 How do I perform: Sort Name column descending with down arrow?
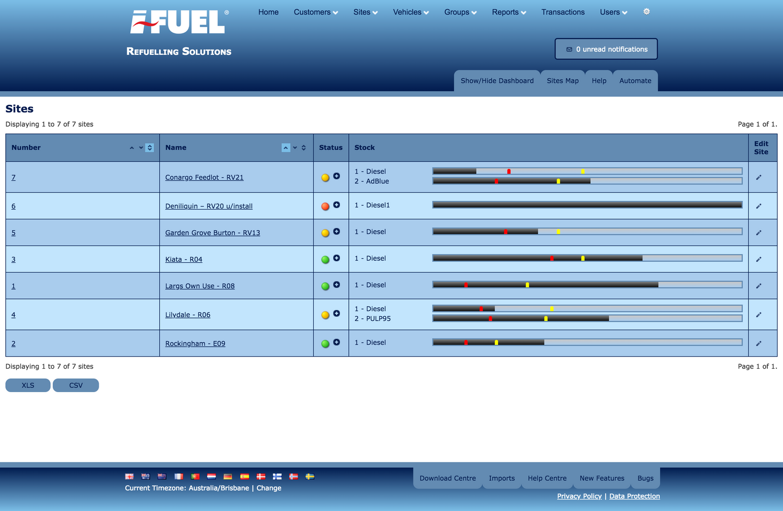pyautogui.click(x=295, y=148)
